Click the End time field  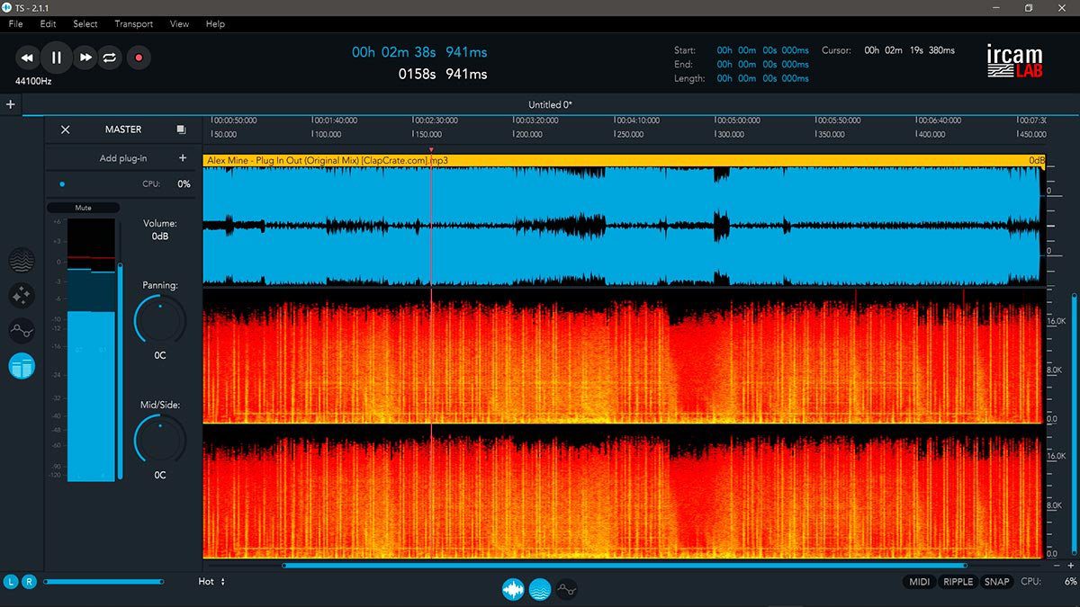(762, 65)
